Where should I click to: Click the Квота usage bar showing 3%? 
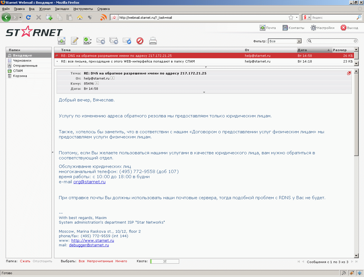point(165,261)
